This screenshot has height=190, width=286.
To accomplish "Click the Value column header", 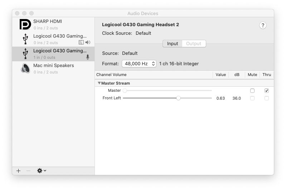I will pyautogui.click(x=221, y=75).
